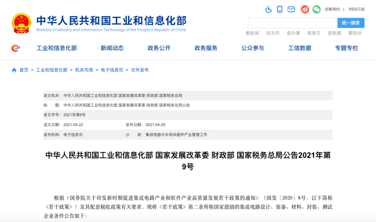Image resolution: width=376 pixels, height=222 pixels.
Task: Select 查办事 search shortcut
Action: (293, 33)
